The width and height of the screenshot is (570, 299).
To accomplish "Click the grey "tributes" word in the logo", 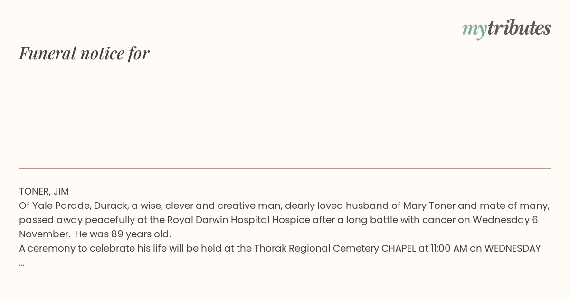I will pos(519,28).
